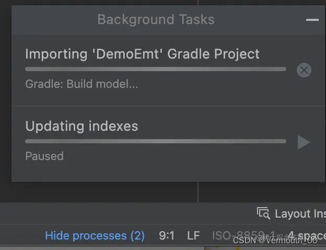This screenshot has width=326, height=250.
Task: Cancel the DemoEmt Gradle import task
Action: click(x=304, y=70)
